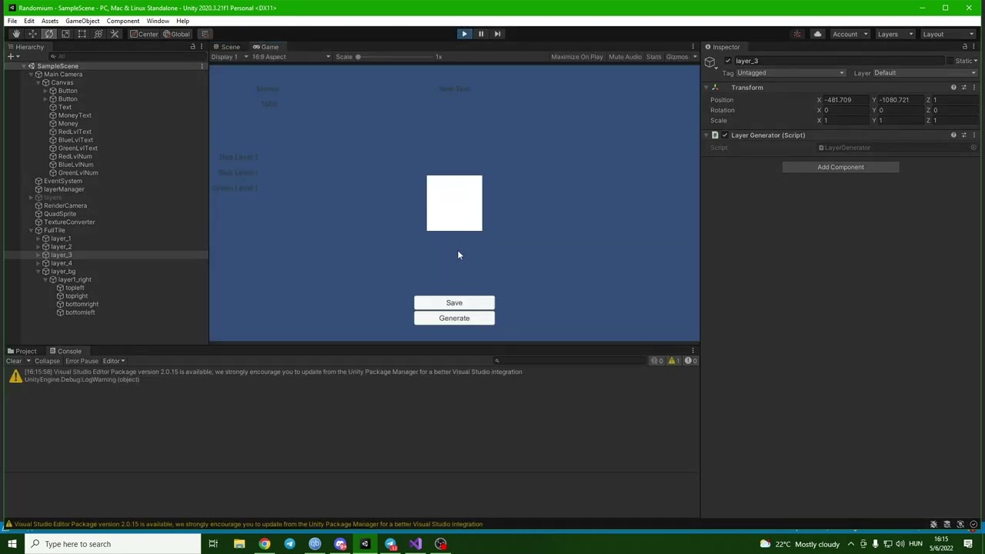The image size is (985, 554).
Task: Click the Pause button
Action: (x=481, y=34)
